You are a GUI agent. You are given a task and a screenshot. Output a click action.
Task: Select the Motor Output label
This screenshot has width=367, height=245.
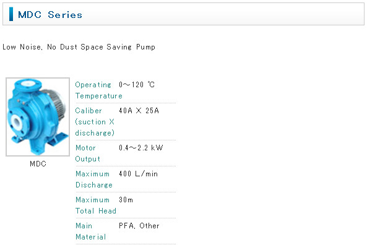pyautogui.click(x=88, y=153)
